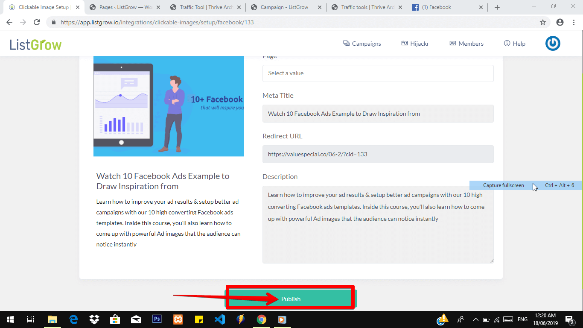Click the Meta Title input field

[x=378, y=114]
